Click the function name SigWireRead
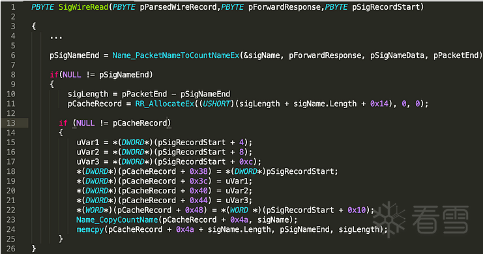This screenshot has width=483, height=254. click(x=83, y=7)
